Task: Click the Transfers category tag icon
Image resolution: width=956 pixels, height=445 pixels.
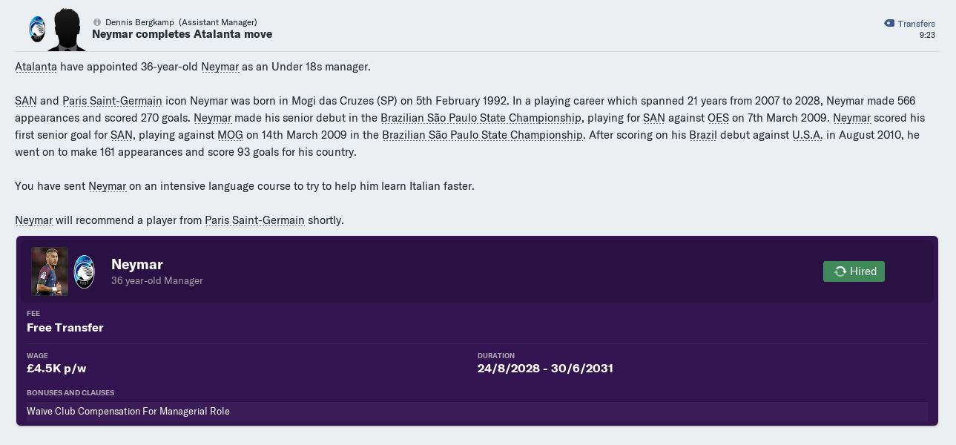Action: tap(889, 24)
